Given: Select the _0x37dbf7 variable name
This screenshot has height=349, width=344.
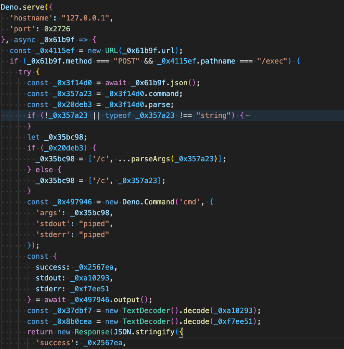Looking at the screenshot, I should (x=73, y=311).
